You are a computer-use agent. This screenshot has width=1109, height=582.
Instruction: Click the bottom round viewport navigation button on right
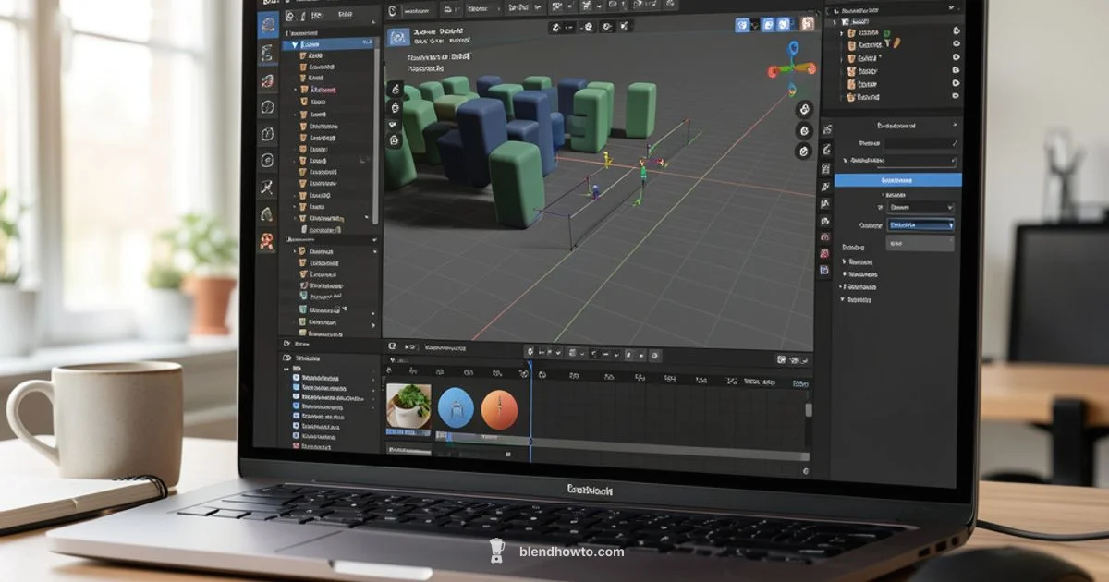pyautogui.click(x=804, y=152)
